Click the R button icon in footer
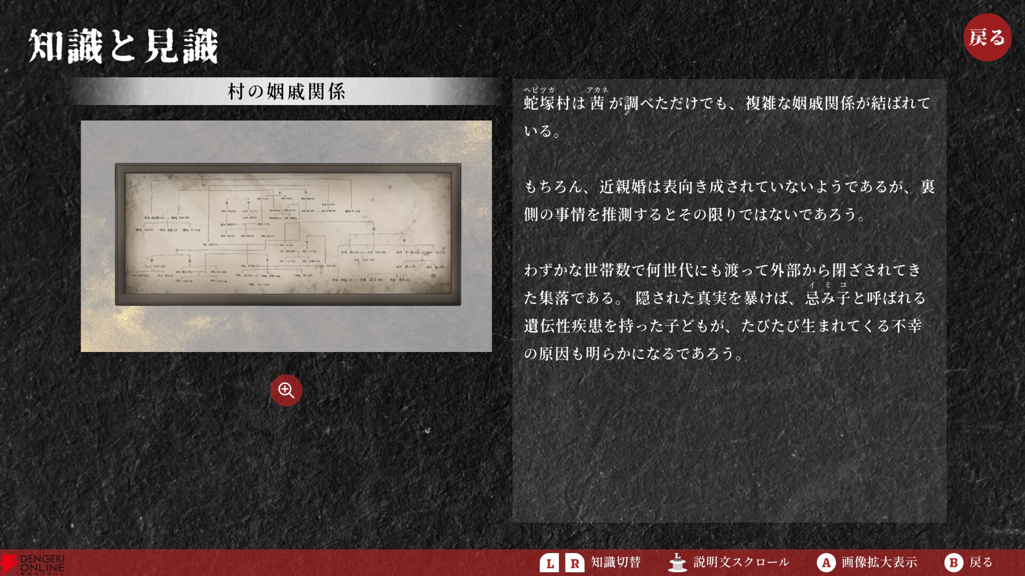This screenshot has height=576, width=1025. 575,563
